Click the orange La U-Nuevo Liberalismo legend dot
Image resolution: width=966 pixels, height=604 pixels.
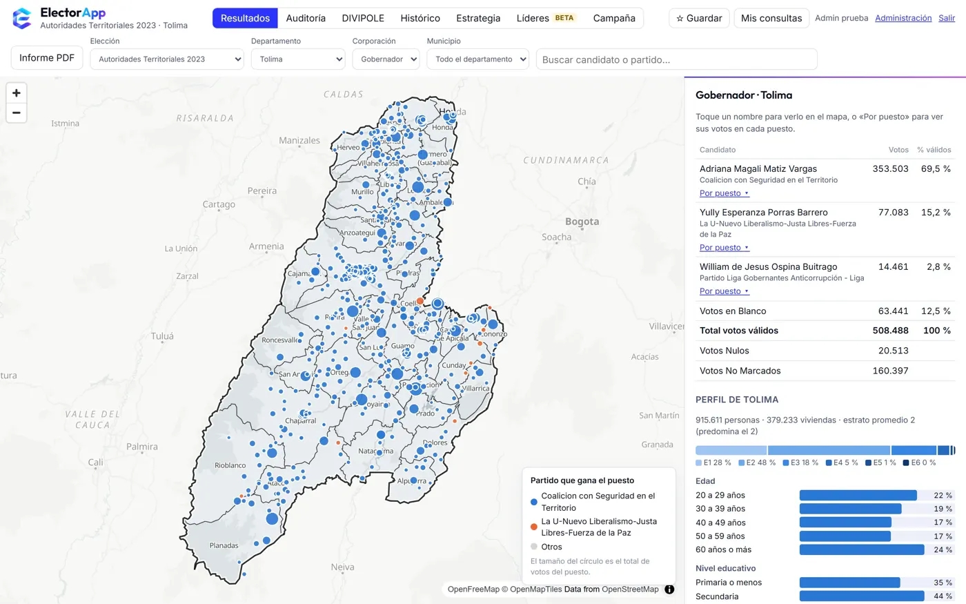pos(534,527)
